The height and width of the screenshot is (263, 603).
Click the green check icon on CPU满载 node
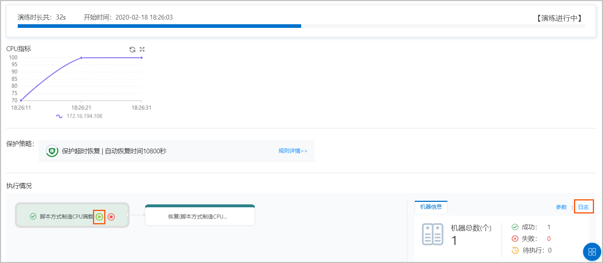pos(33,216)
